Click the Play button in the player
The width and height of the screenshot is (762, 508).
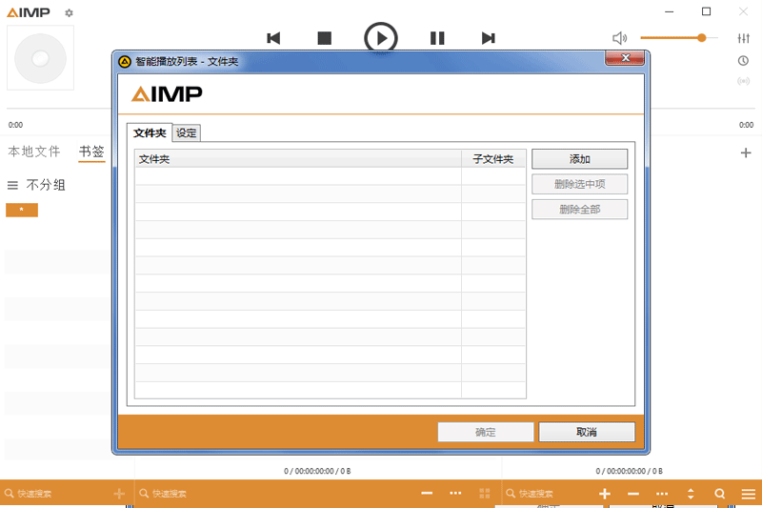coord(380,38)
